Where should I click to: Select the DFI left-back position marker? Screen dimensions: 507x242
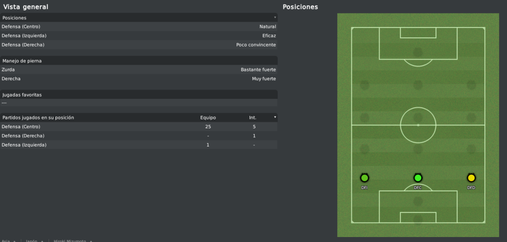coord(364,178)
